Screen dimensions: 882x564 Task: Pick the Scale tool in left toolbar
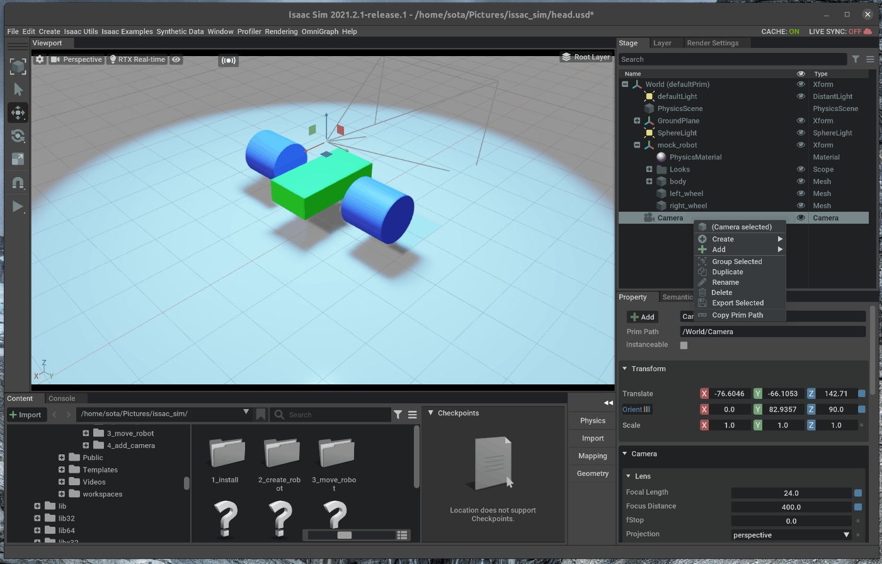click(18, 159)
